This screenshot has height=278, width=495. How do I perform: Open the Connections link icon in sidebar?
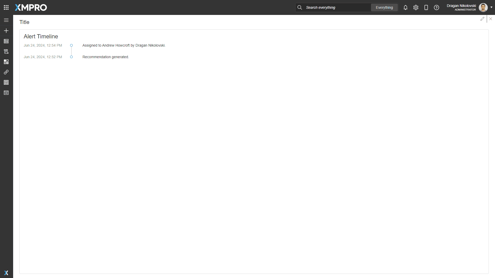click(x=6, y=72)
